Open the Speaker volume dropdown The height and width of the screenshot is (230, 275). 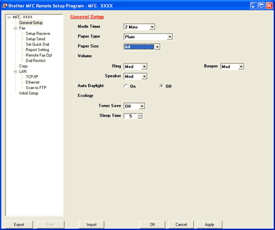point(144,76)
